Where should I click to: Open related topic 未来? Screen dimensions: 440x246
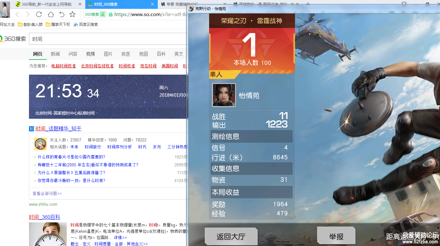coord(74,147)
